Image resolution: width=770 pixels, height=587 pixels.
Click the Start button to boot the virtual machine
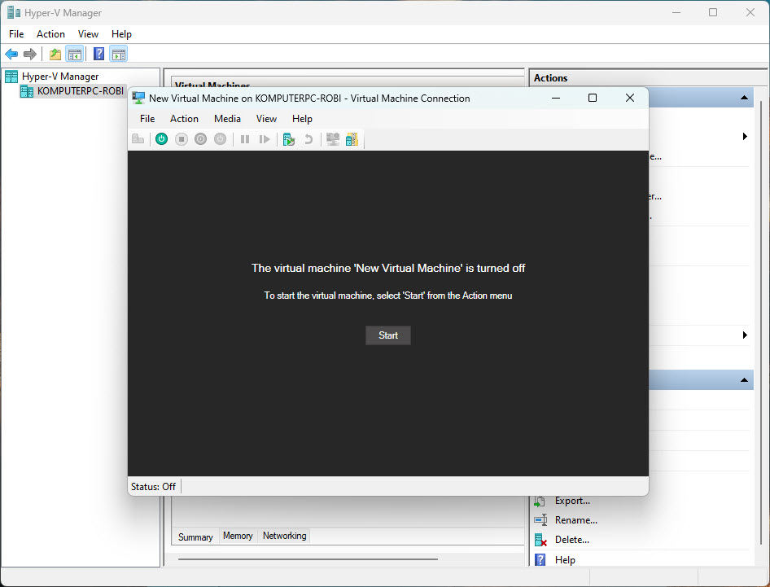tap(387, 335)
